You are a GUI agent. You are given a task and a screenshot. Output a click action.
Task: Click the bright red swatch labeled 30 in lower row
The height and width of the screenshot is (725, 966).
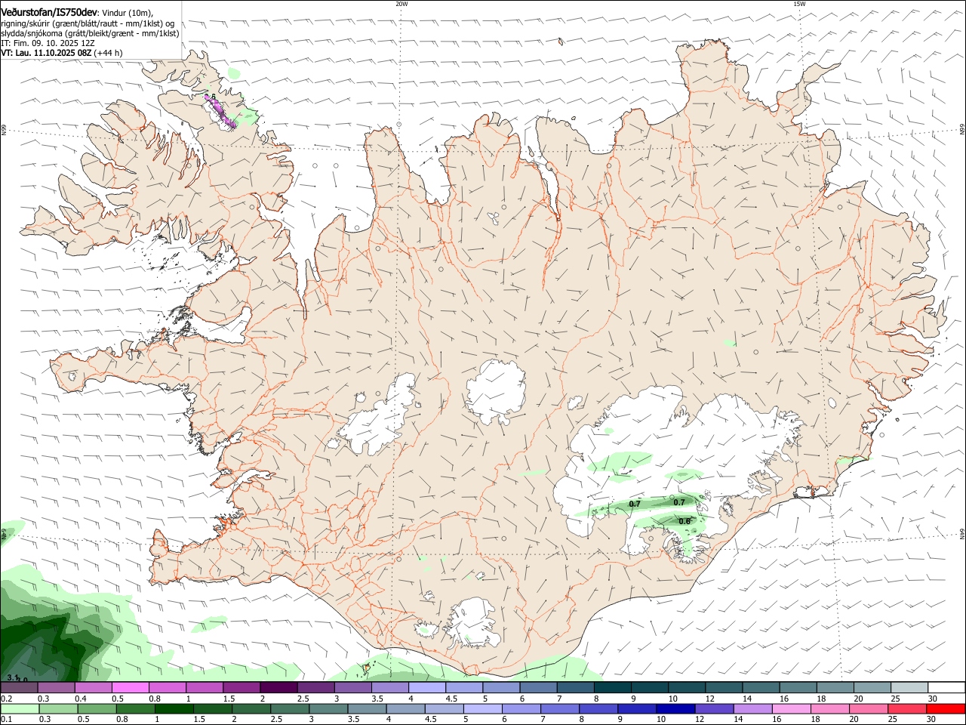[x=946, y=709]
